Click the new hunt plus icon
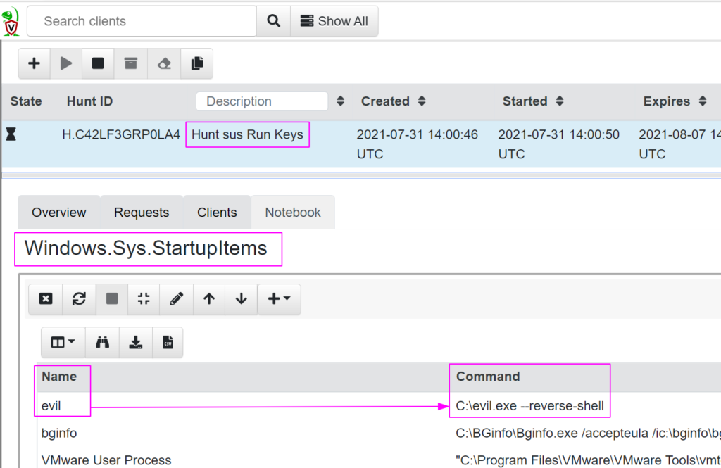Viewport: 721px width, 468px height. [x=34, y=63]
